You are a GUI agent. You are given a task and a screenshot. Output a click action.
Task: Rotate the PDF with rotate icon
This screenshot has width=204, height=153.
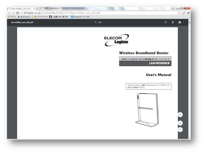coord(166,22)
